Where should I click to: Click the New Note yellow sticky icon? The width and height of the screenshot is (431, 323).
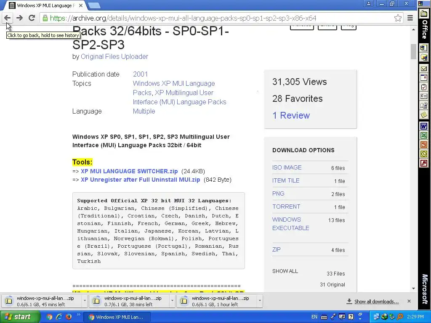point(424,114)
